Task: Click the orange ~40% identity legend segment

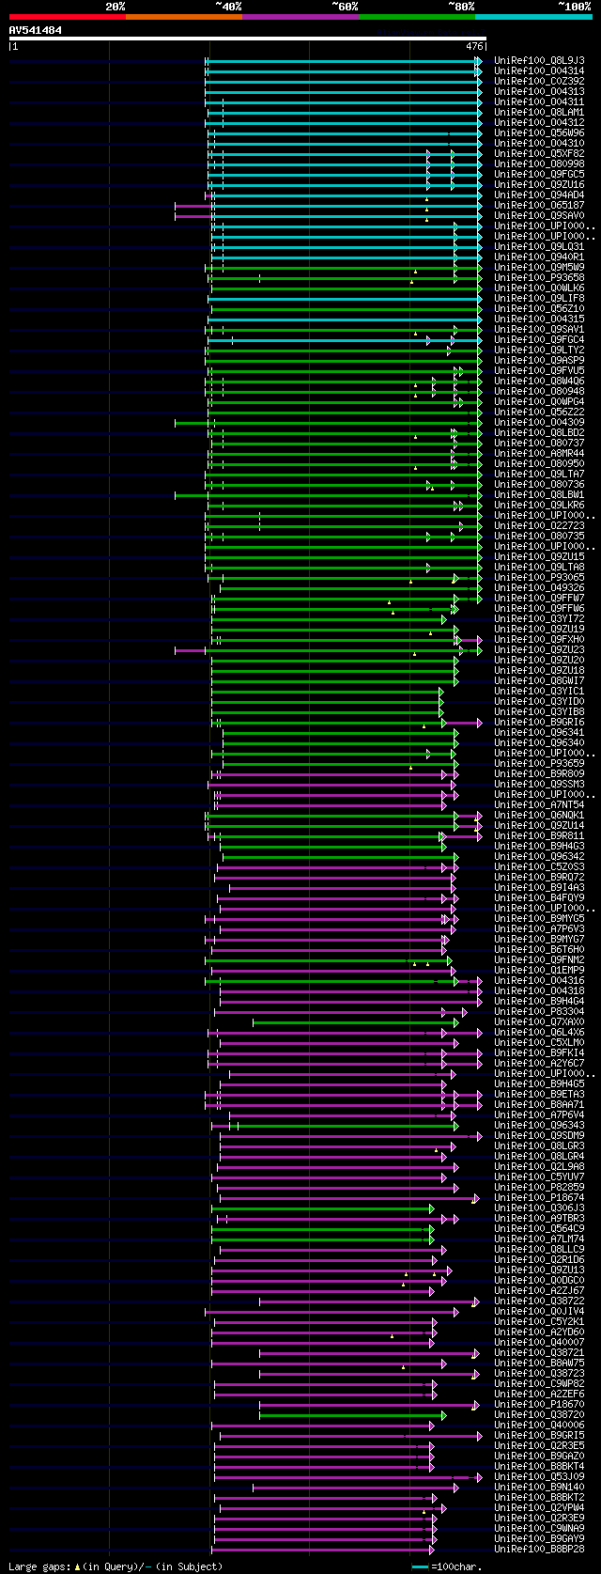Action: [183, 17]
